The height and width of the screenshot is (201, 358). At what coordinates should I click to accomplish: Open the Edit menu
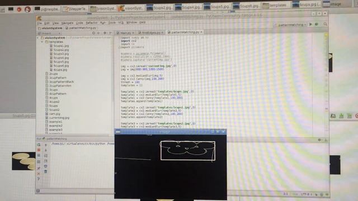pos(47,23)
